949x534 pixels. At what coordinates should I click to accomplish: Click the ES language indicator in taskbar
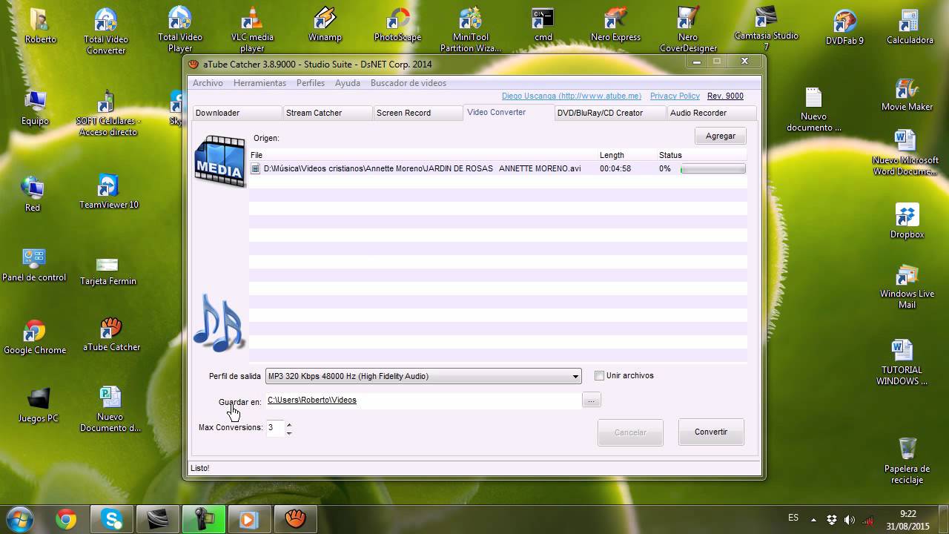793,518
